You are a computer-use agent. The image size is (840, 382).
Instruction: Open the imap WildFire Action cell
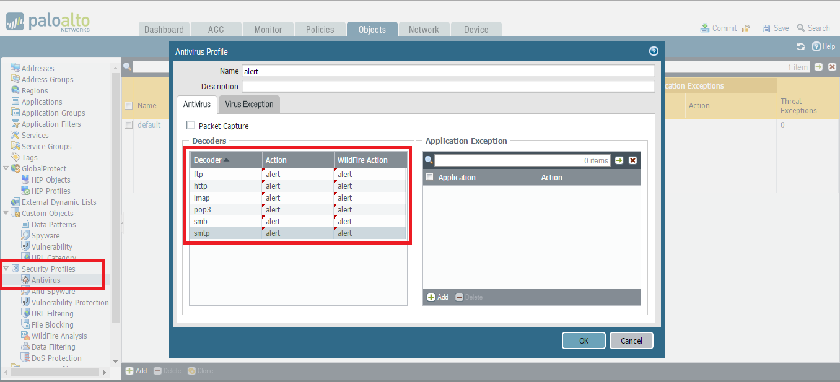[370, 198]
